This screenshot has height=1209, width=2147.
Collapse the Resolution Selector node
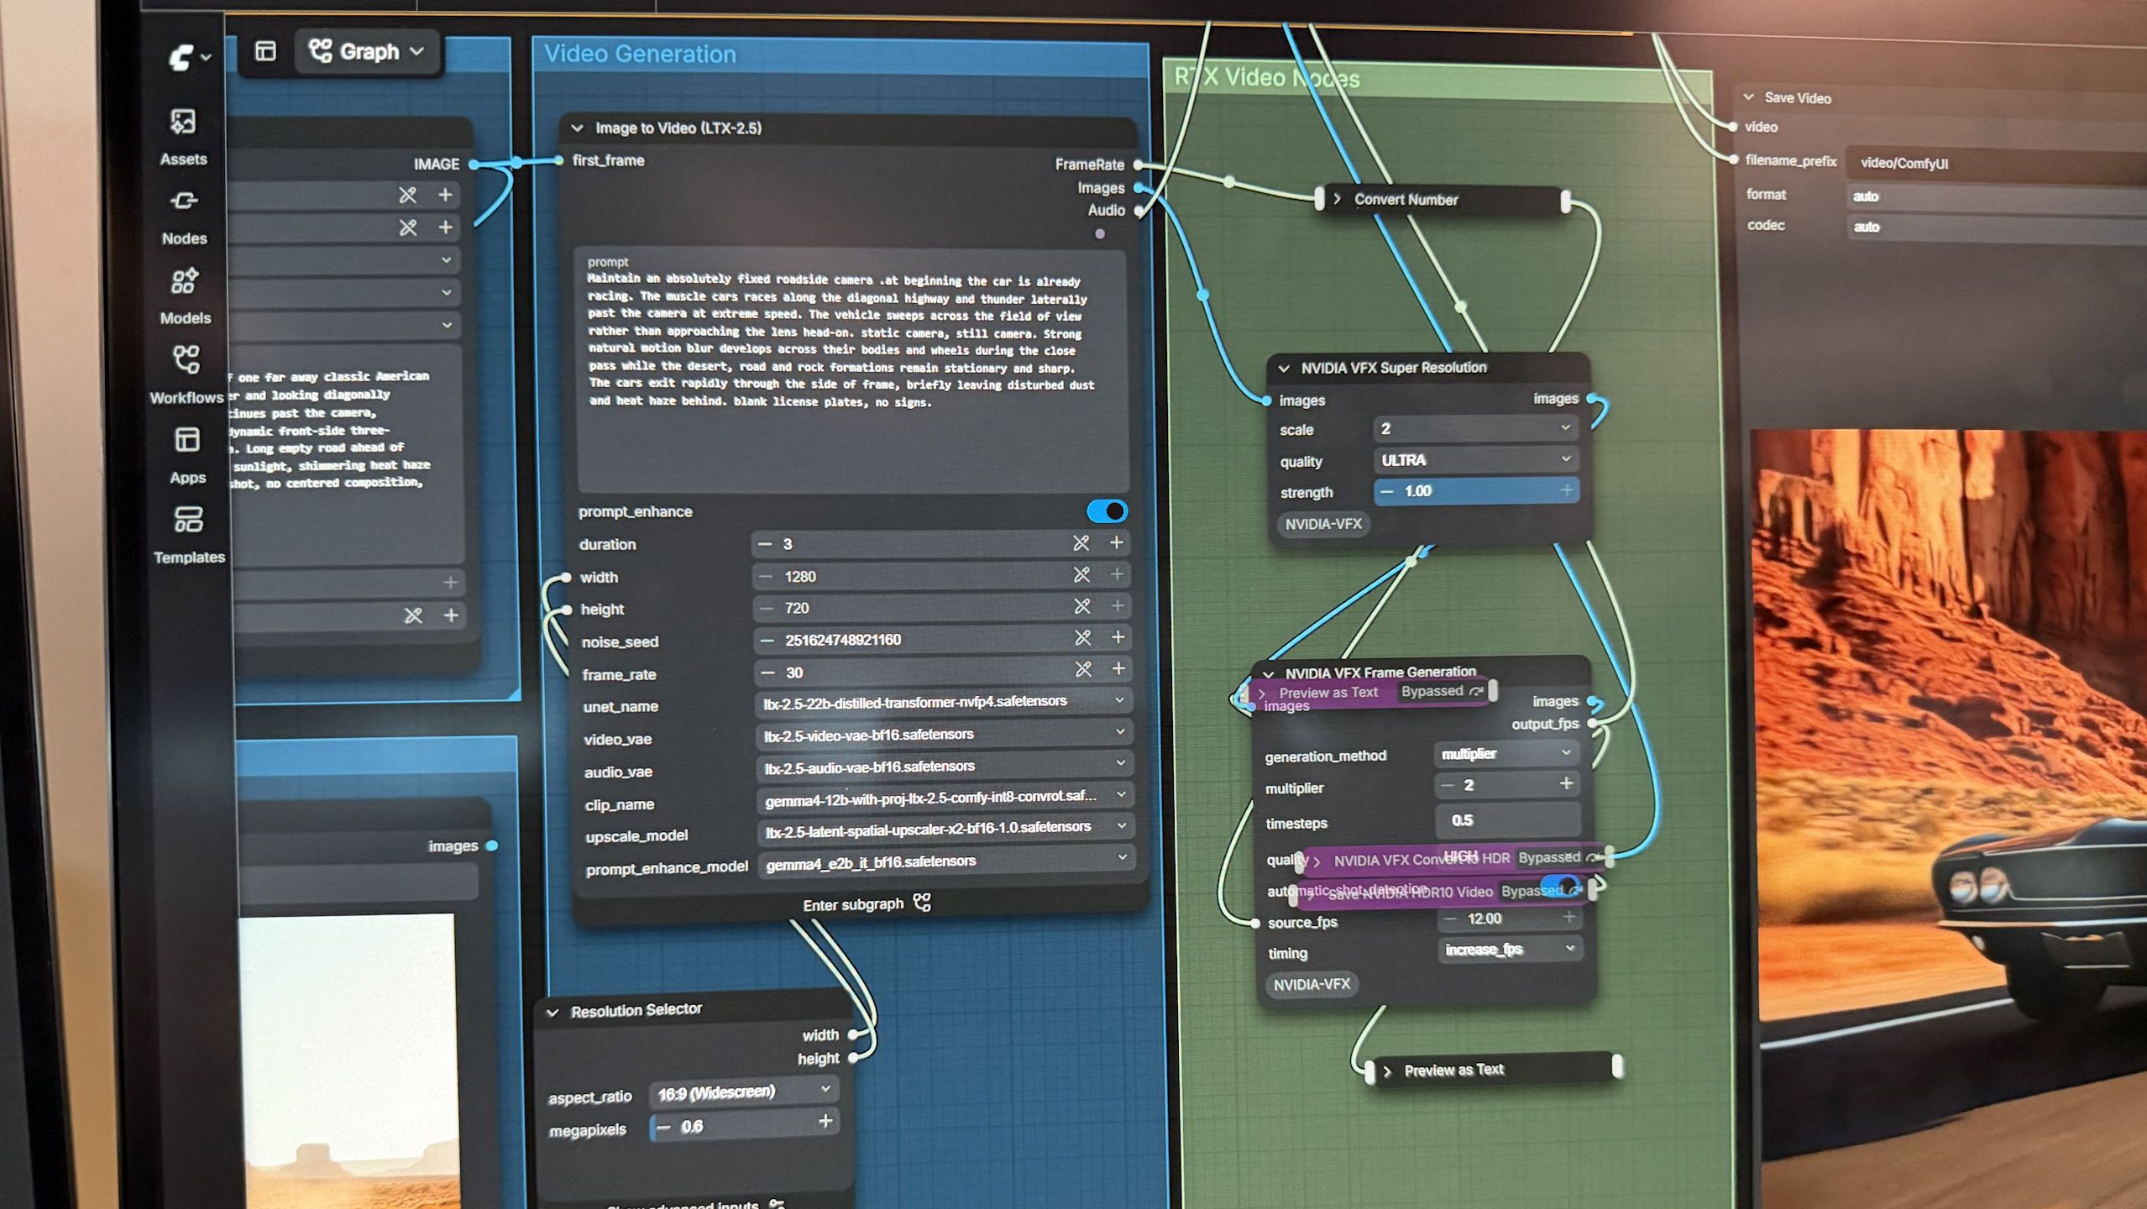(x=552, y=1012)
